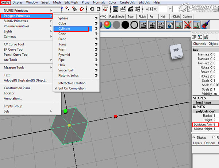Select the hexShape node
Image resolution: width=219 pixels, height=168 pixels.
click(x=204, y=102)
